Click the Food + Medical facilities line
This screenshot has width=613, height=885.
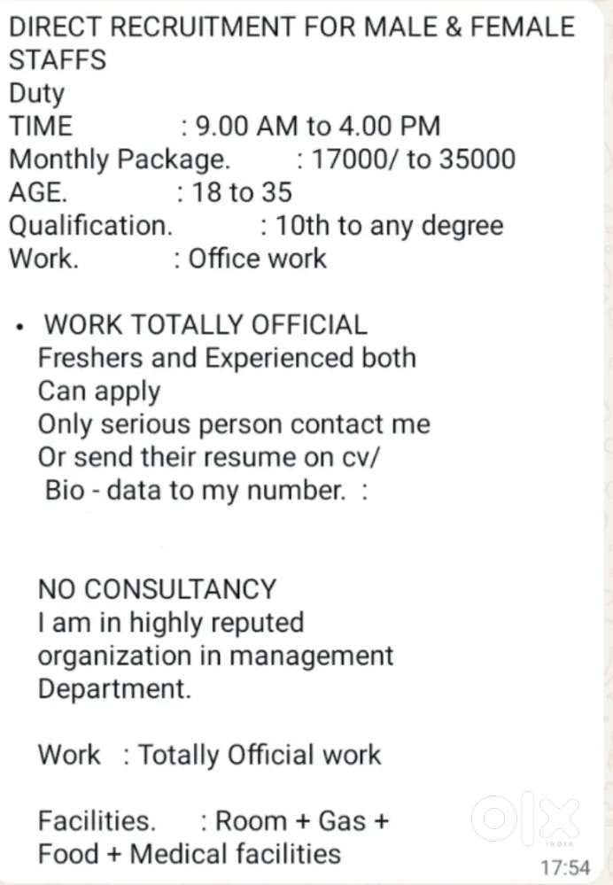coord(189,854)
